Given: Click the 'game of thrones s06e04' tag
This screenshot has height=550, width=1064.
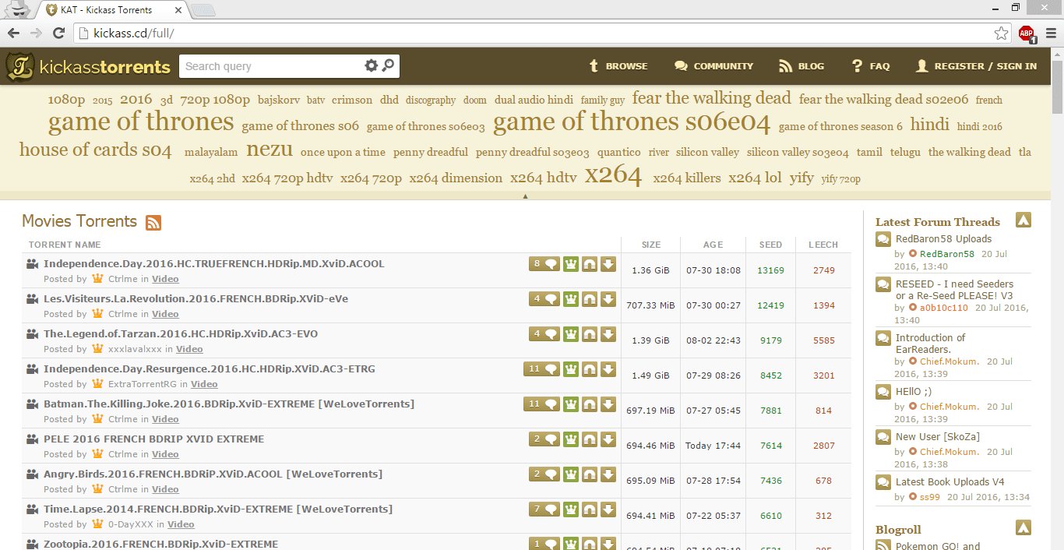Looking at the screenshot, I should point(632,122).
